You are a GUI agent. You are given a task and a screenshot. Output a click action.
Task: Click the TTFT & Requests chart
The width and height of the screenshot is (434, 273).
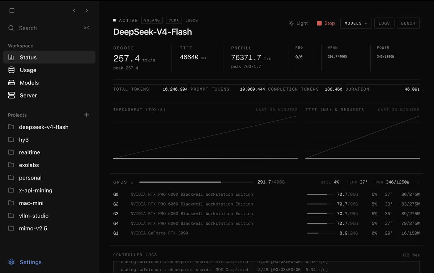coord(363,137)
